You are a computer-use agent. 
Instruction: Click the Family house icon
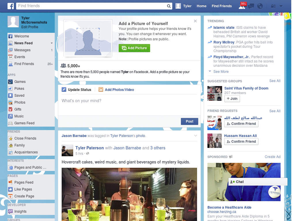tap(10, 145)
